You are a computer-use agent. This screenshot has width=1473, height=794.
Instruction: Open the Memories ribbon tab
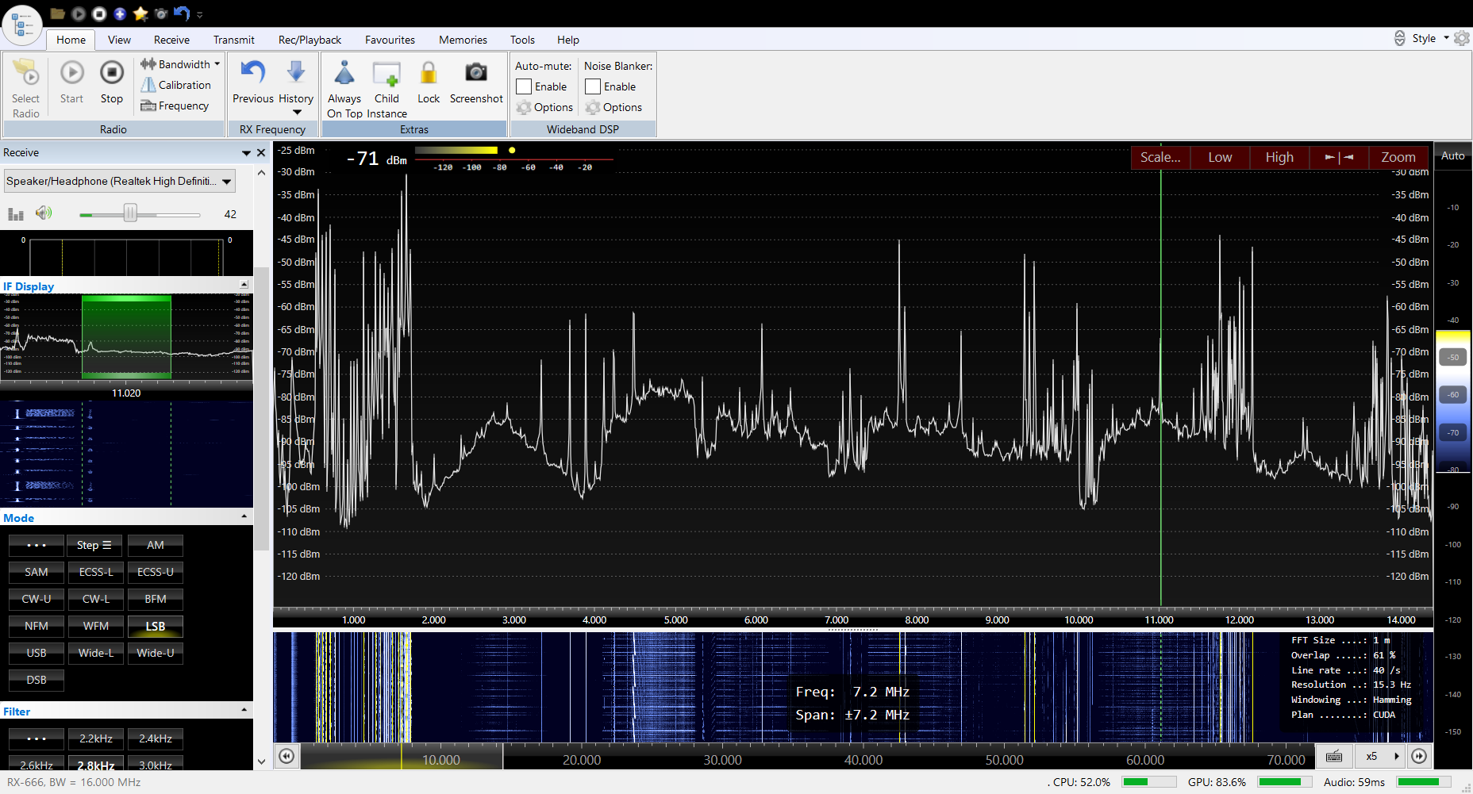[x=463, y=40]
